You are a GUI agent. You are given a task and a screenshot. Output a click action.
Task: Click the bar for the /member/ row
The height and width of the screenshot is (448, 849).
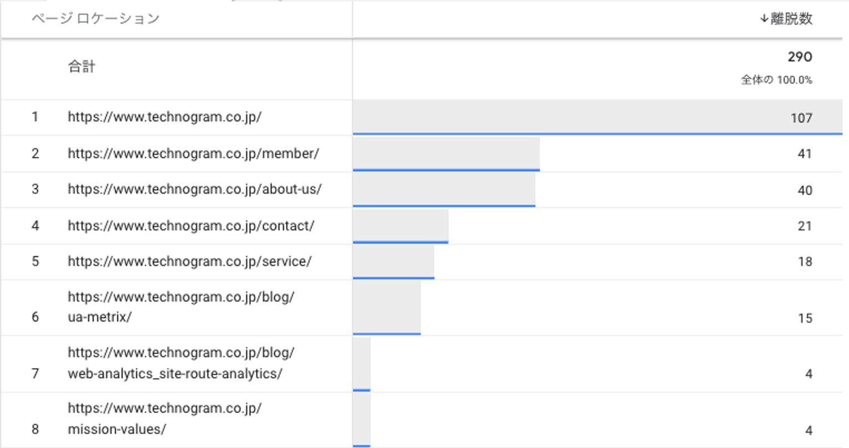tap(446, 154)
